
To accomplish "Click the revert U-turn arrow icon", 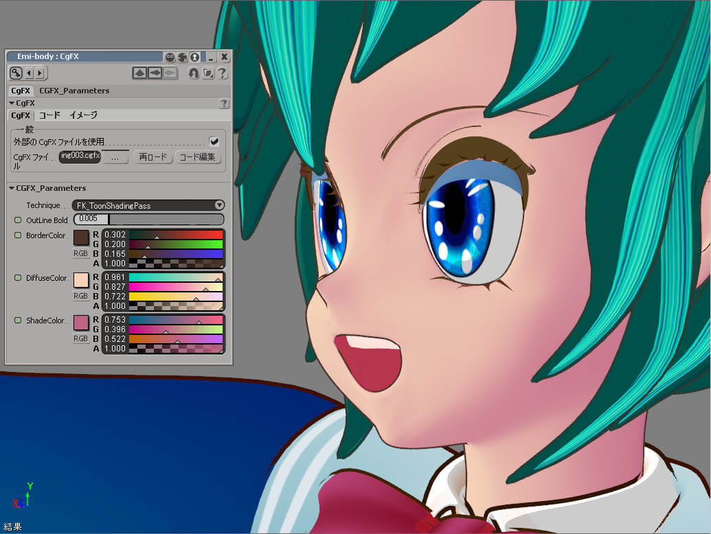I will (193, 73).
